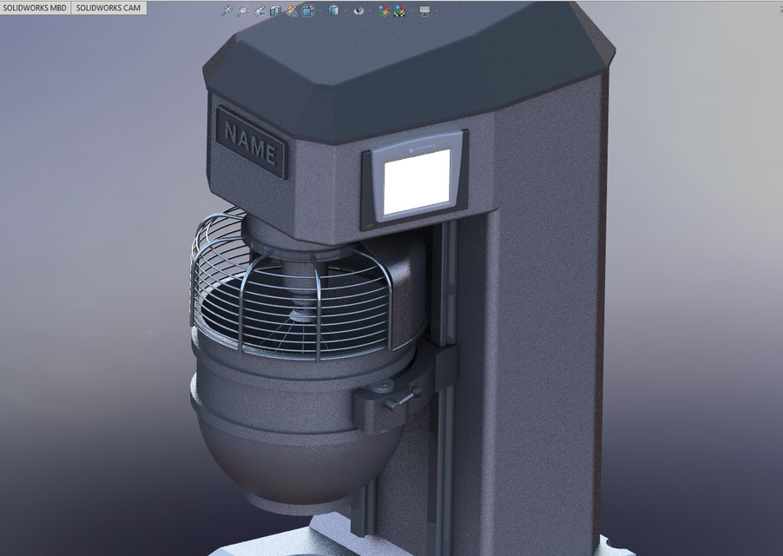Open Edit Appearance with the colored ball icon
This screenshot has width=783, height=556.
click(x=381, y=10)
